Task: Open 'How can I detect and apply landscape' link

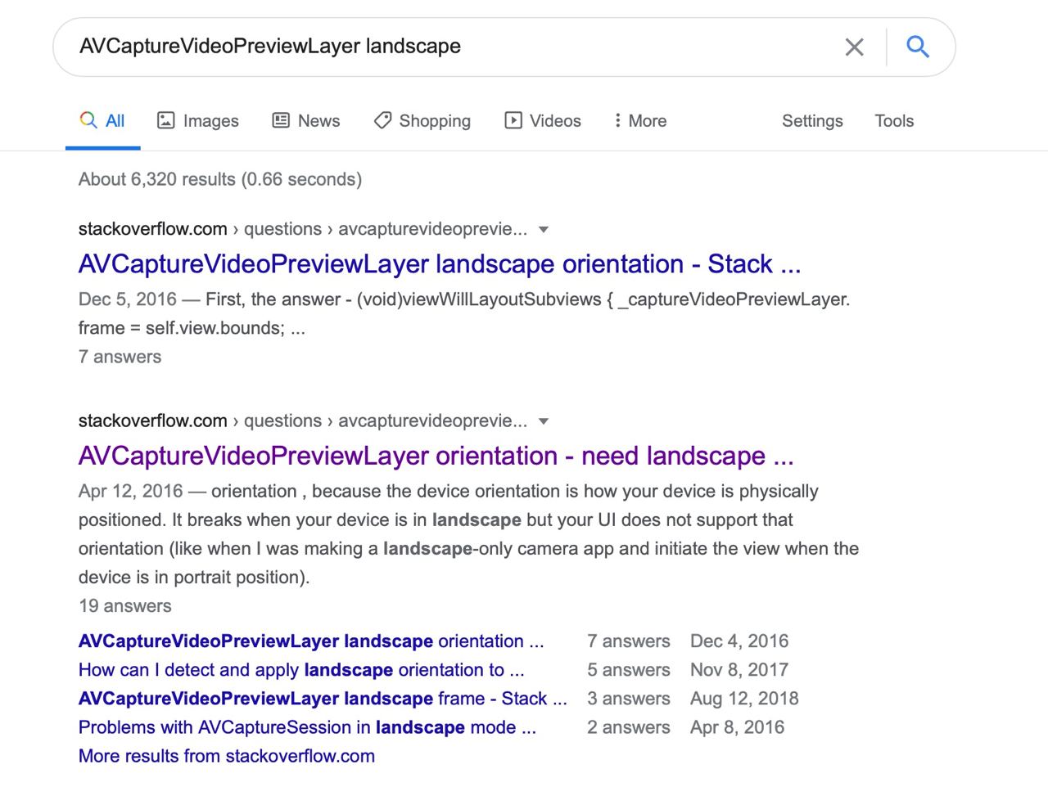Action: (x=301, y=670)
